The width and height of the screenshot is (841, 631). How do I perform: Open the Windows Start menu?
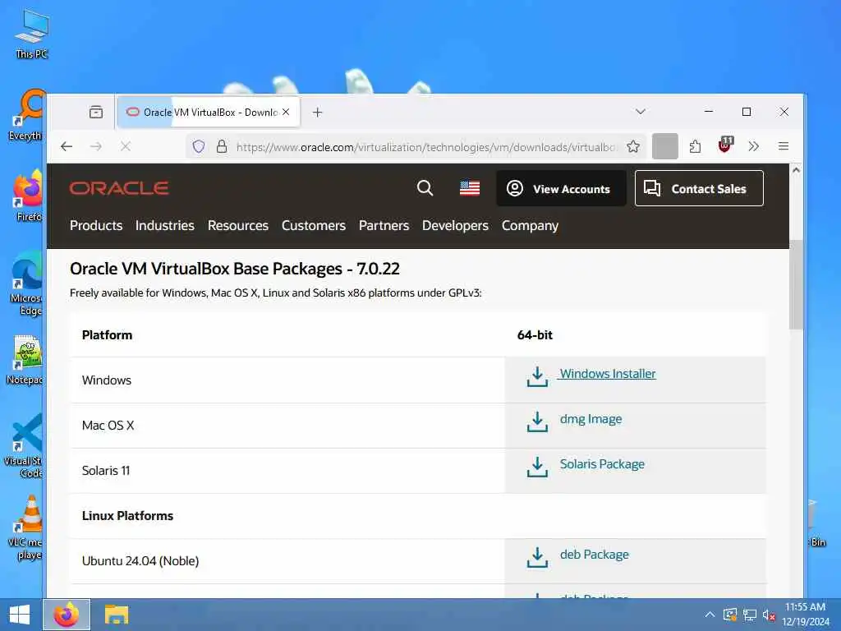(20, 615)
